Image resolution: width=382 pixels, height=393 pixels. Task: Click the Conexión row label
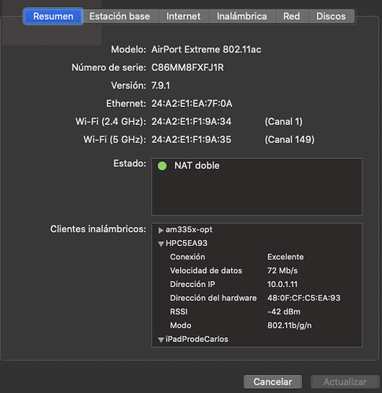point(188,257)
